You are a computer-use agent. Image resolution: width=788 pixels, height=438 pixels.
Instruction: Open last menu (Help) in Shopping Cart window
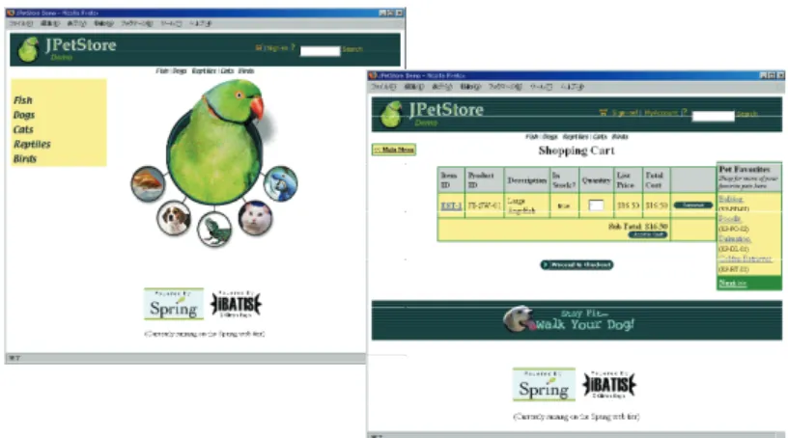[x=573, y=87]
